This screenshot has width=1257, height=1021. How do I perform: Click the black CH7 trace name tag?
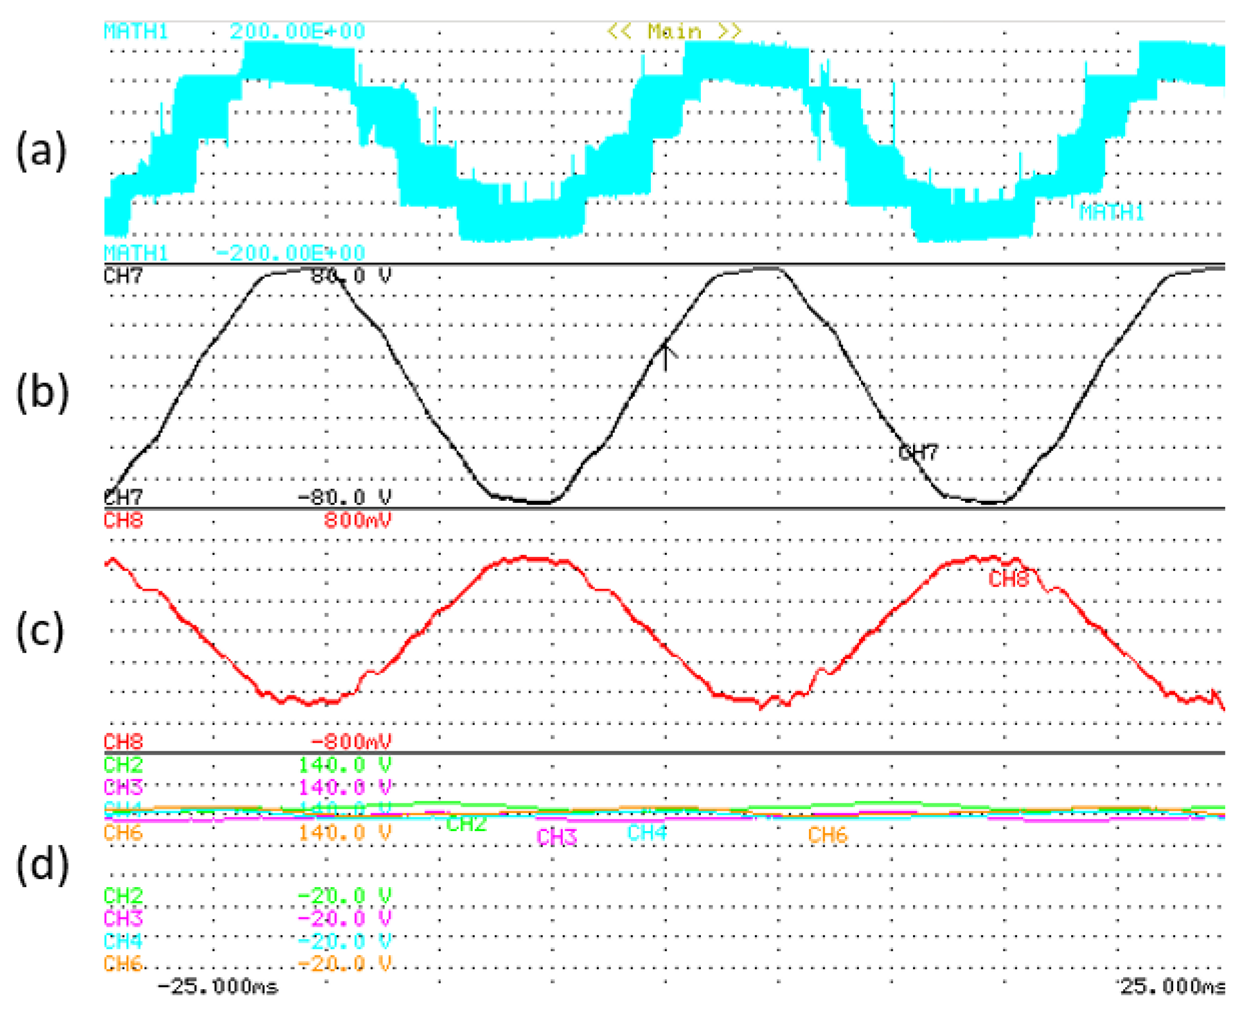(918, 453)
